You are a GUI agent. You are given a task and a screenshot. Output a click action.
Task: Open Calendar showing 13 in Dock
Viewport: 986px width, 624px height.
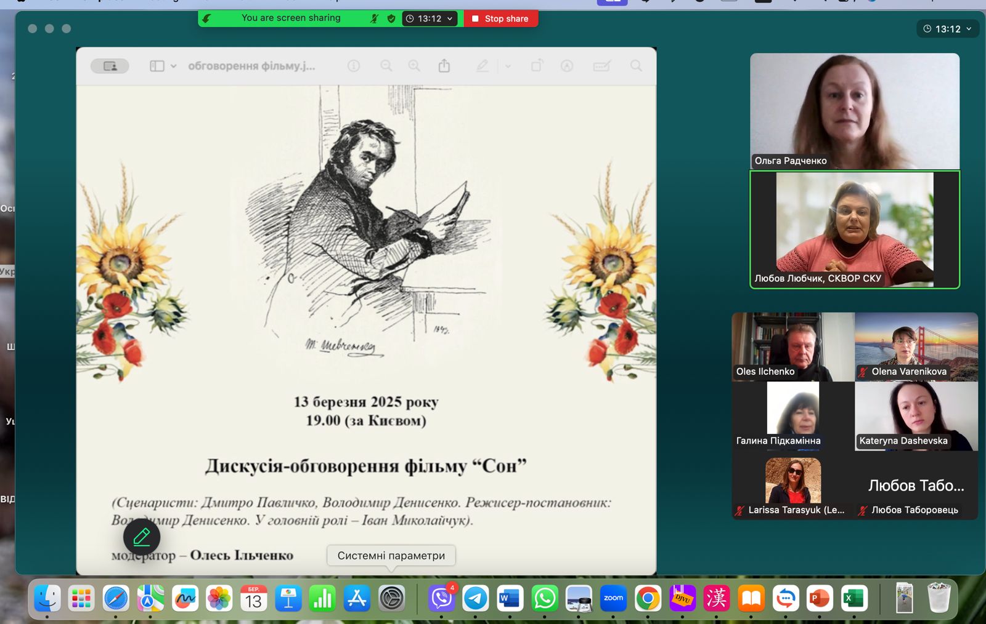click(x=254, y=598)
